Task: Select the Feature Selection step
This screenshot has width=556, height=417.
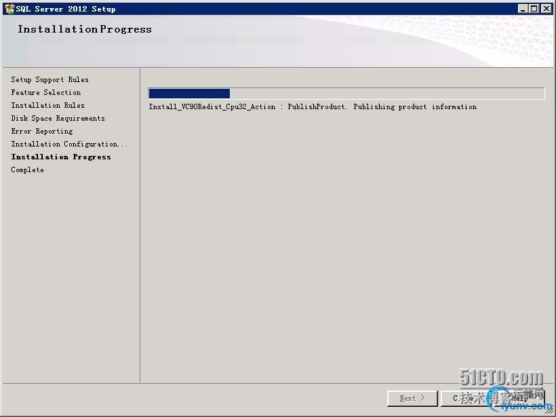Action: point(45,92)
